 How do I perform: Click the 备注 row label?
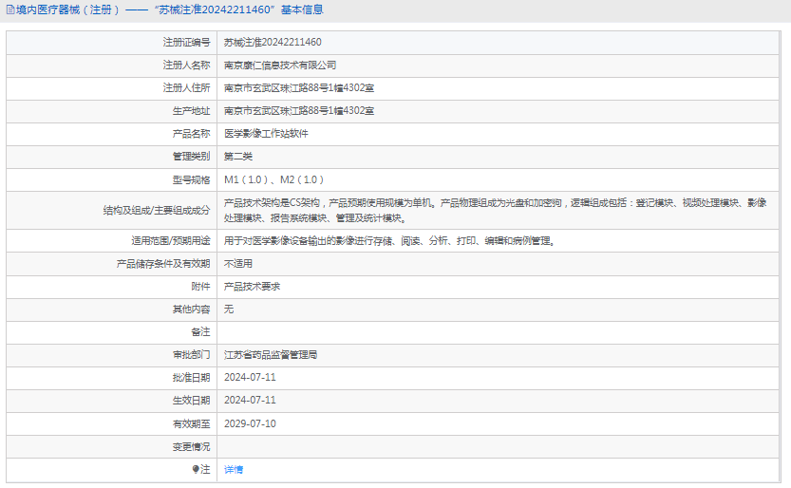point(200,331)
